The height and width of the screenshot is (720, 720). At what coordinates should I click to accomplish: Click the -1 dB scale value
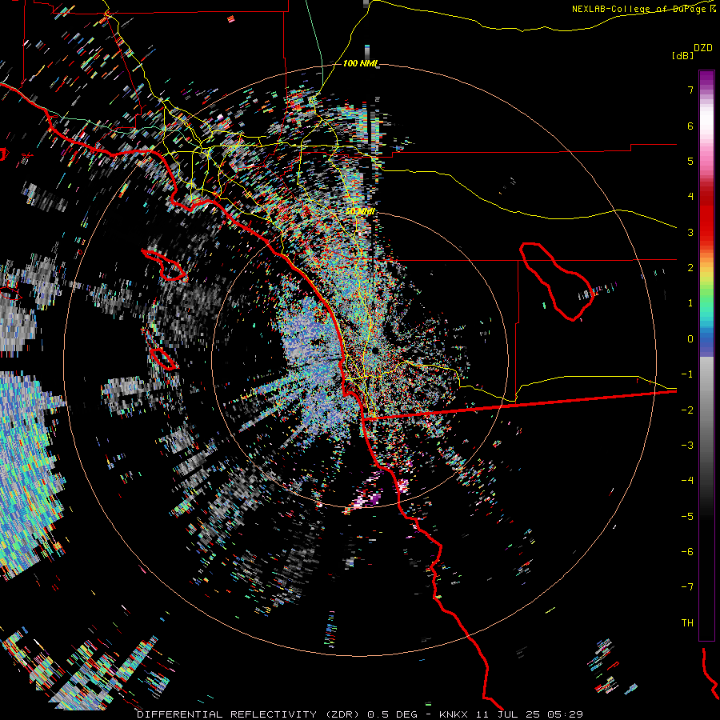[687, 374]
